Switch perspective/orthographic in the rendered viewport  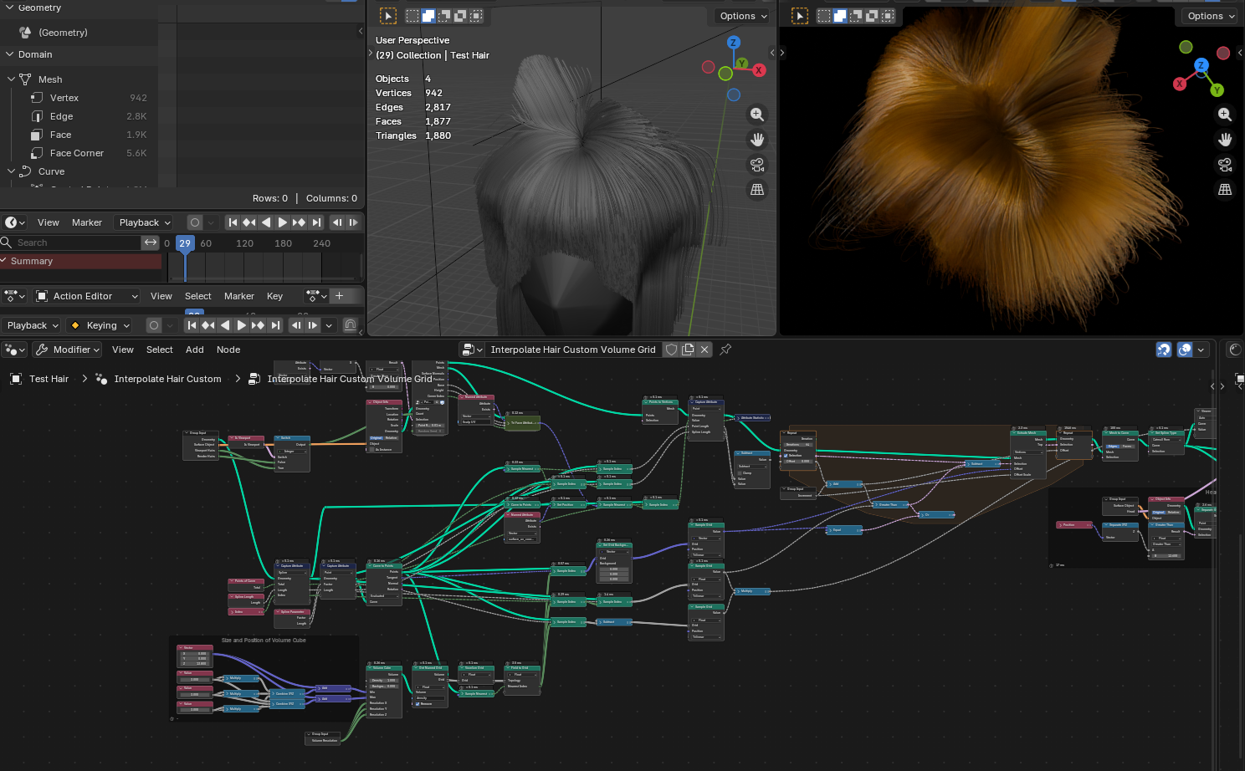tap(1225, 190)
